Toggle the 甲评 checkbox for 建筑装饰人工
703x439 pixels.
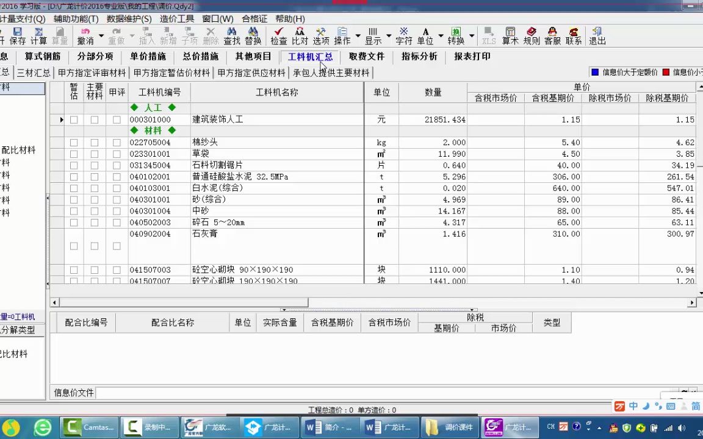(117, 120)
